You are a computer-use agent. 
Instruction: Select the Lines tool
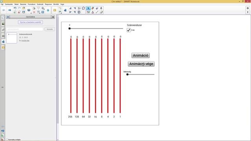(x=97, y=12)
